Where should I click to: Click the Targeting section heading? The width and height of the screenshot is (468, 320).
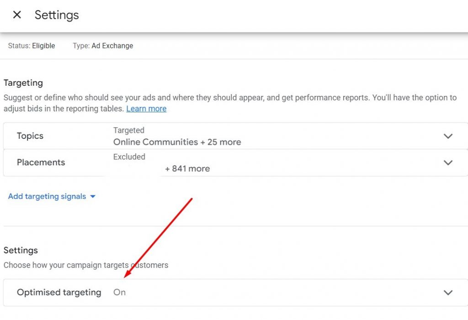pos(23,83)
